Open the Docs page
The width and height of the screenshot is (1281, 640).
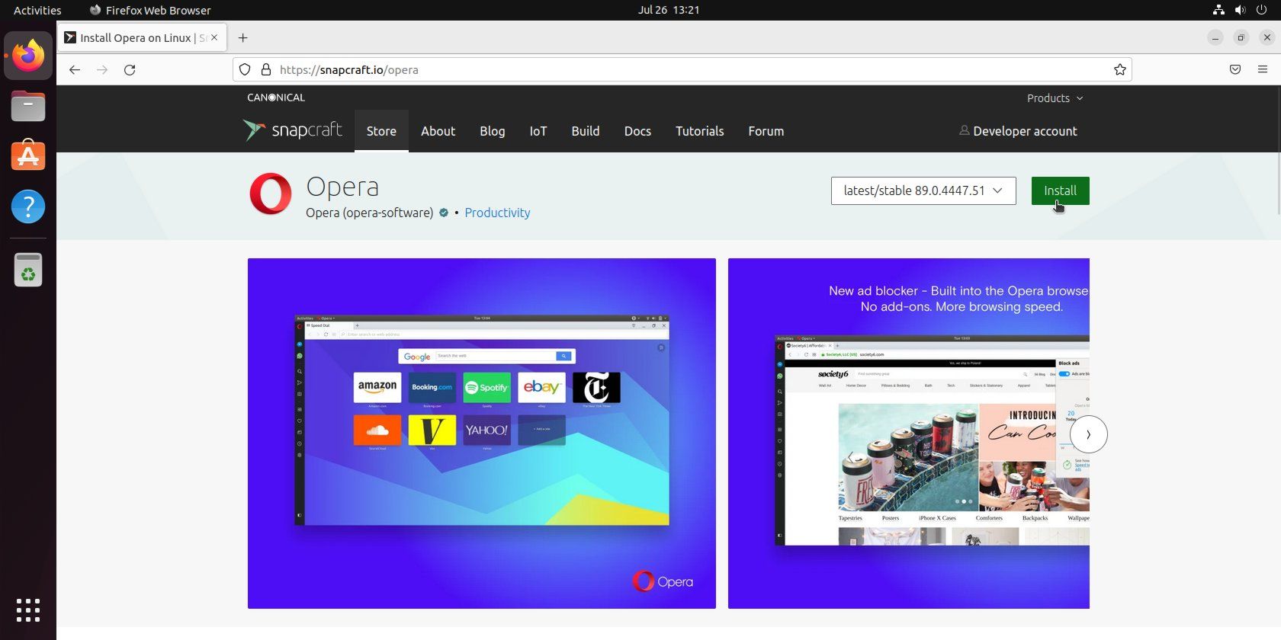637,131
